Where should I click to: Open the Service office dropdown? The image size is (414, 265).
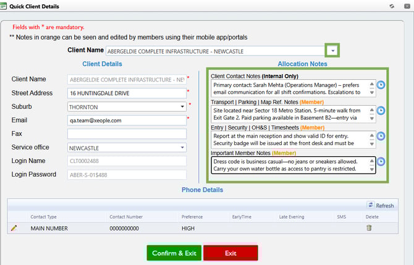182,147
